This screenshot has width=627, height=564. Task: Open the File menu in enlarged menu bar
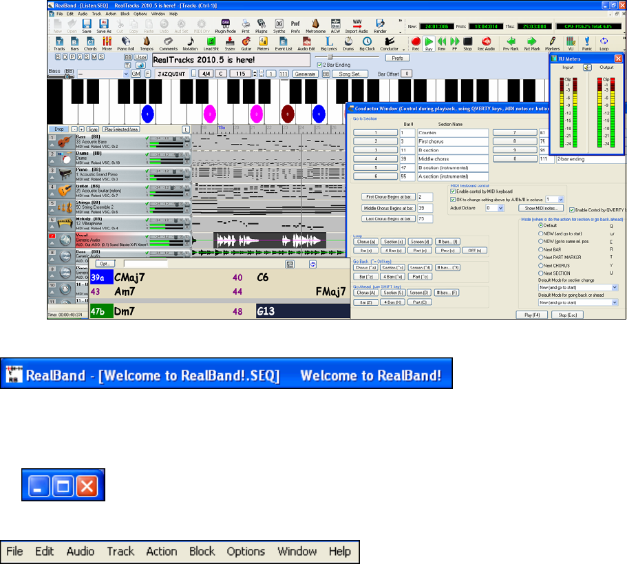pos(14,552)
